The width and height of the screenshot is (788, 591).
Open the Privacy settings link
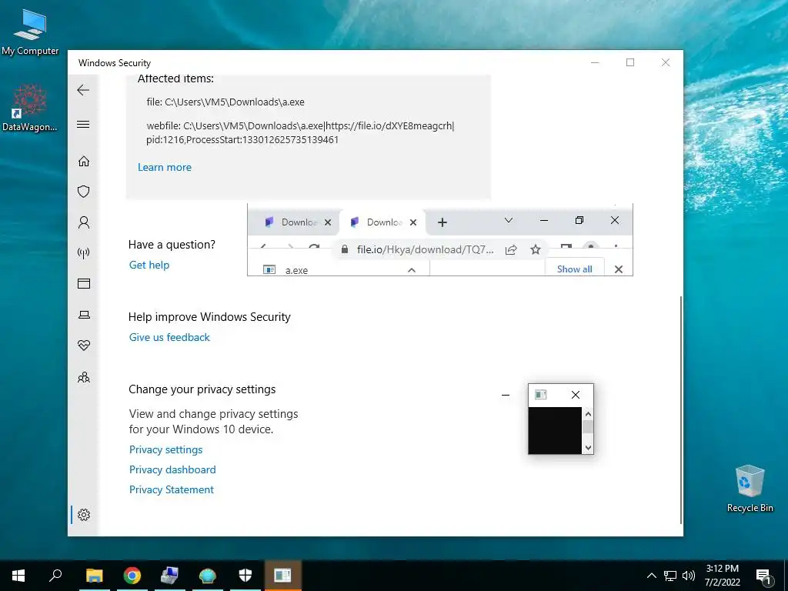(166, 449)
